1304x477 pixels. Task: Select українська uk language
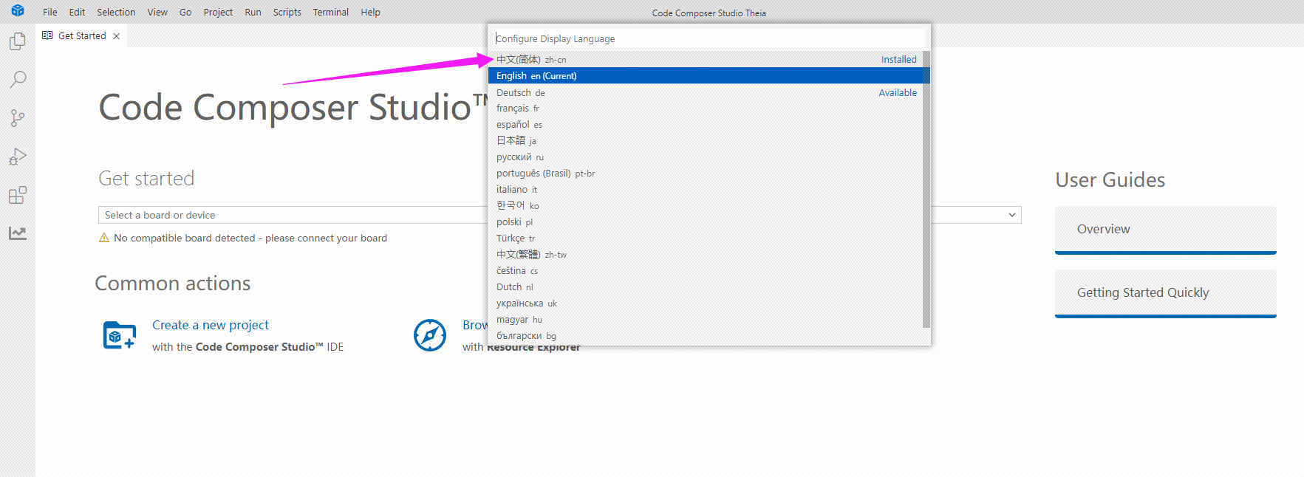click(x=706, y=303)
